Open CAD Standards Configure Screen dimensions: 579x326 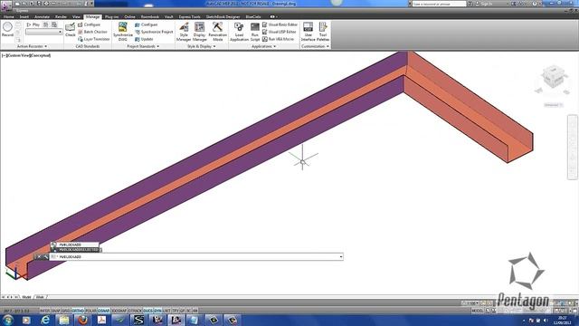click(90, 24)
